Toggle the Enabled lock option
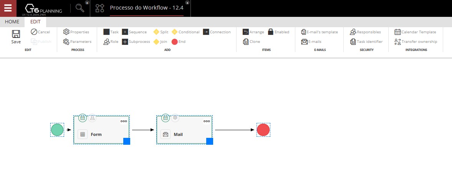Image resolution: width=452 pixels, height=175 pixels. (278, 32)
